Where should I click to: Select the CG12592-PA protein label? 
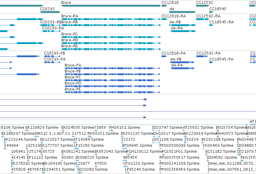pyautogui.click(x=208, y=53)
